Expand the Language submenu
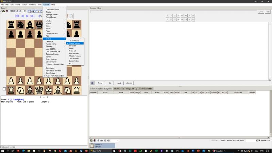Image resolution: width=272 pixels, height=153 pixels. pyautogui.click(x=50, y=41)
